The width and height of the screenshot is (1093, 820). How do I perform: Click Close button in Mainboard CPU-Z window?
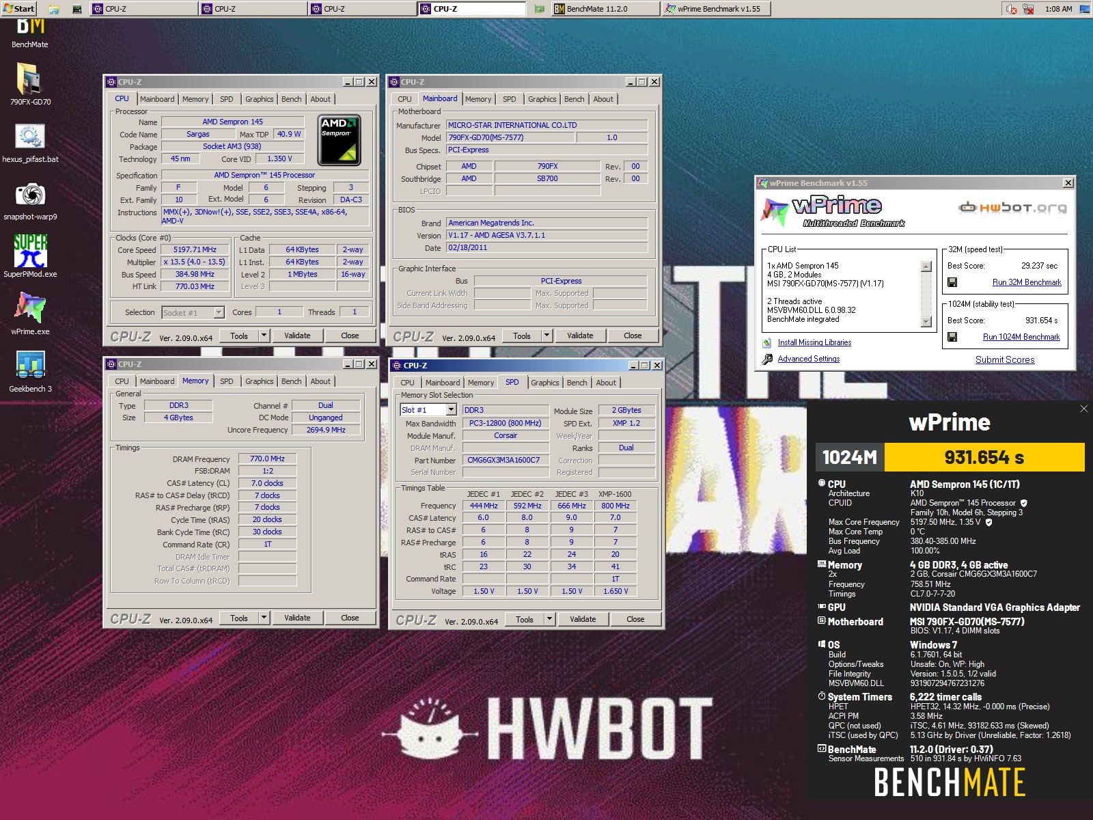point(633,336)
